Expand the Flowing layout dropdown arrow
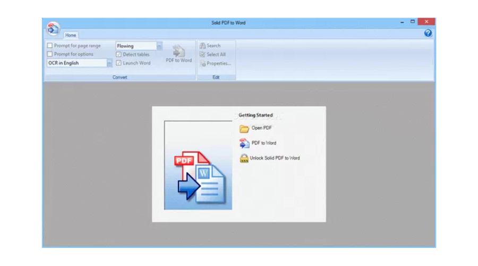This screenshot has height=266, width=478. (x=159, y=46)
